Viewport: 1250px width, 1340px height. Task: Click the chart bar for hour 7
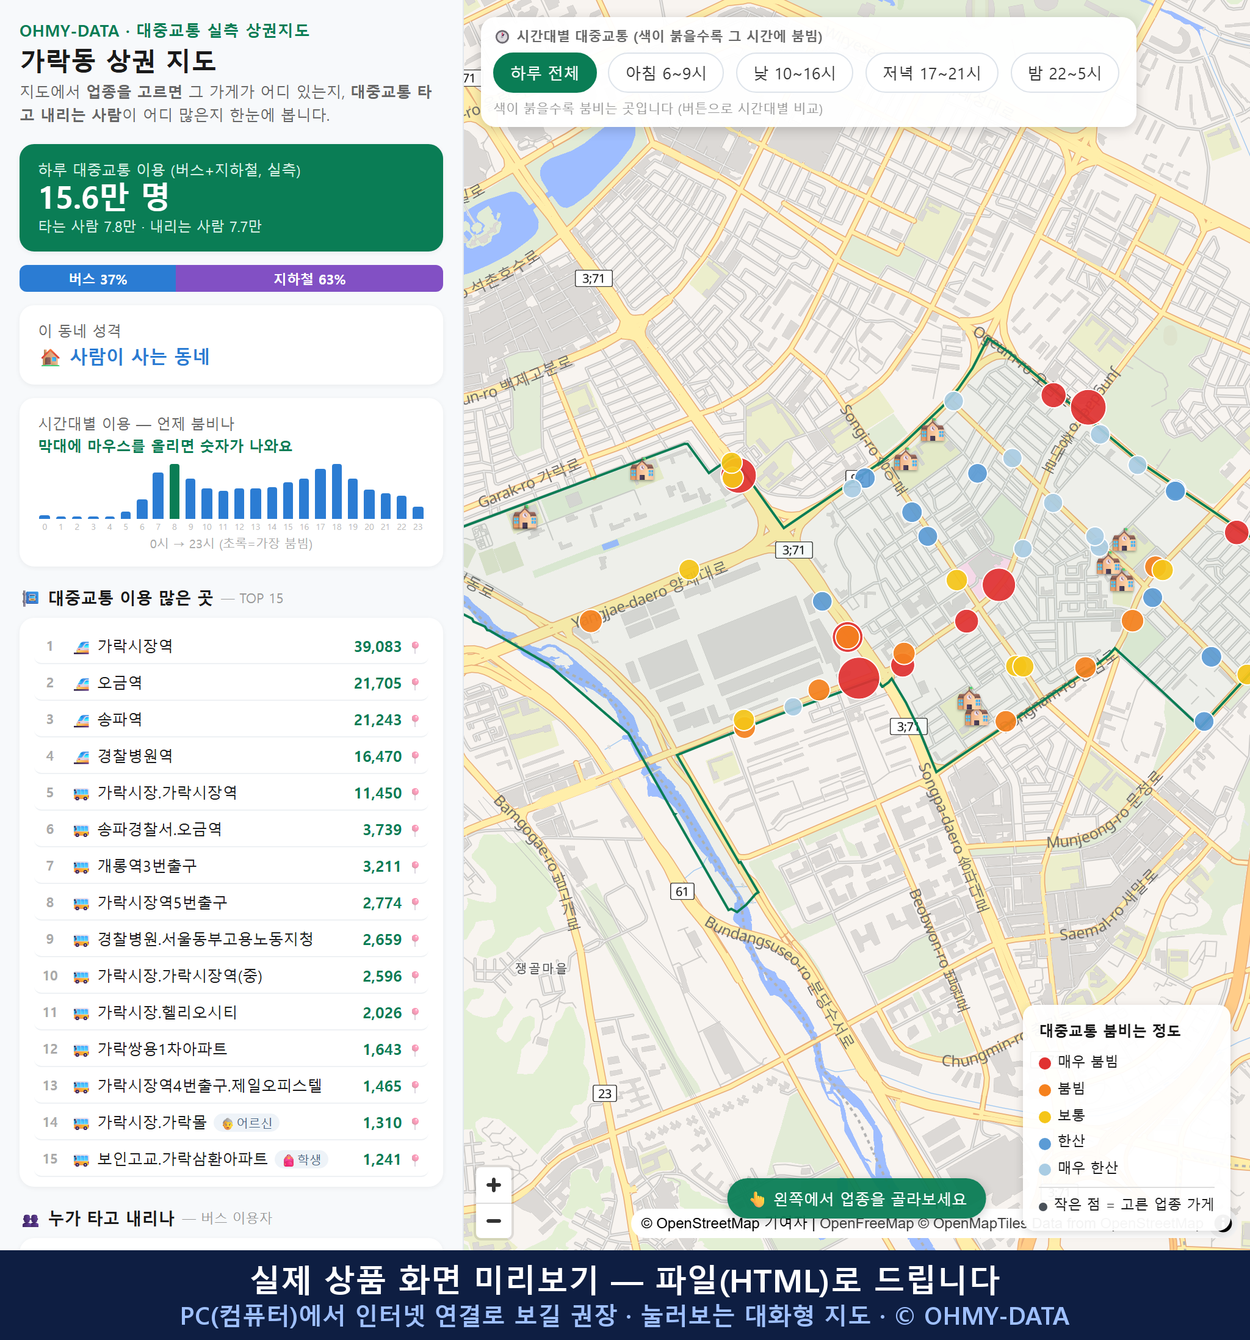(x=158, y=496)
